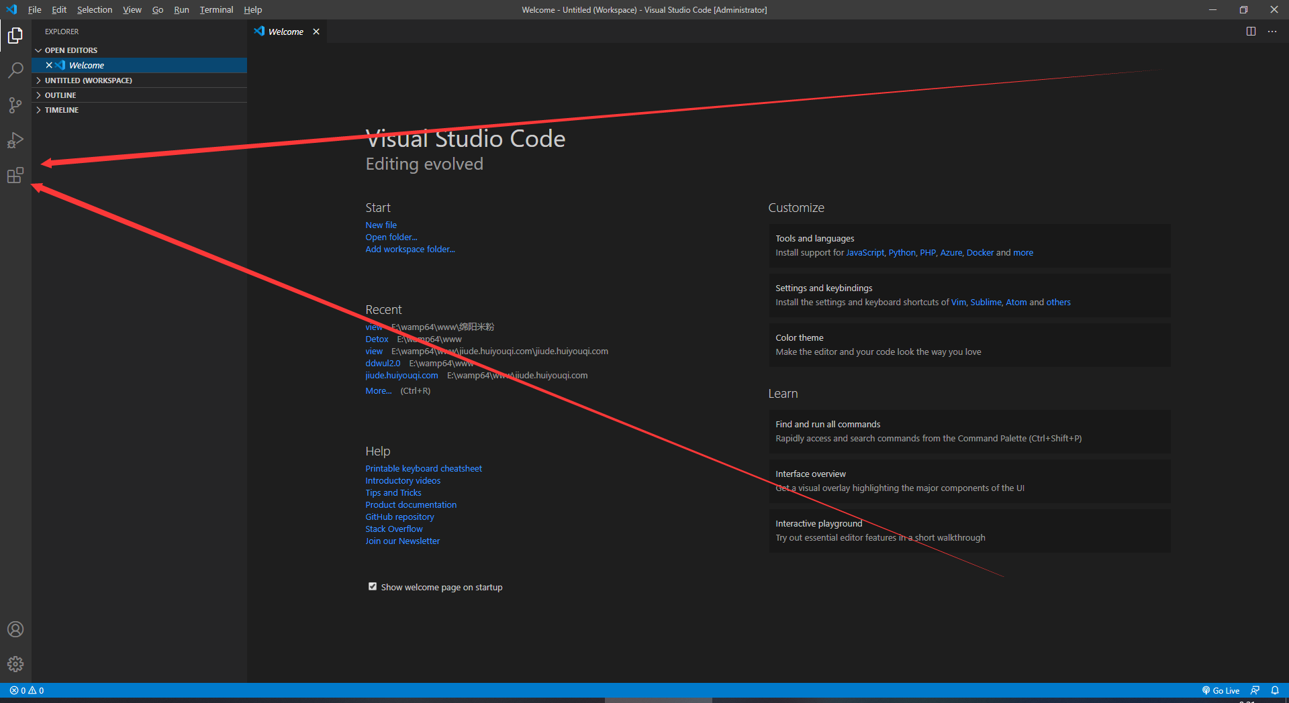The image size is (1289, 703).
Task: Collapse the Open Editors section
Action: click(x=140, y=50)
